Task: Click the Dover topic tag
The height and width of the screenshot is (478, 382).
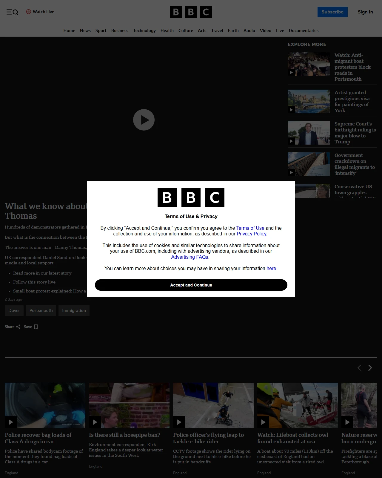Action: (x=14, y=310)
